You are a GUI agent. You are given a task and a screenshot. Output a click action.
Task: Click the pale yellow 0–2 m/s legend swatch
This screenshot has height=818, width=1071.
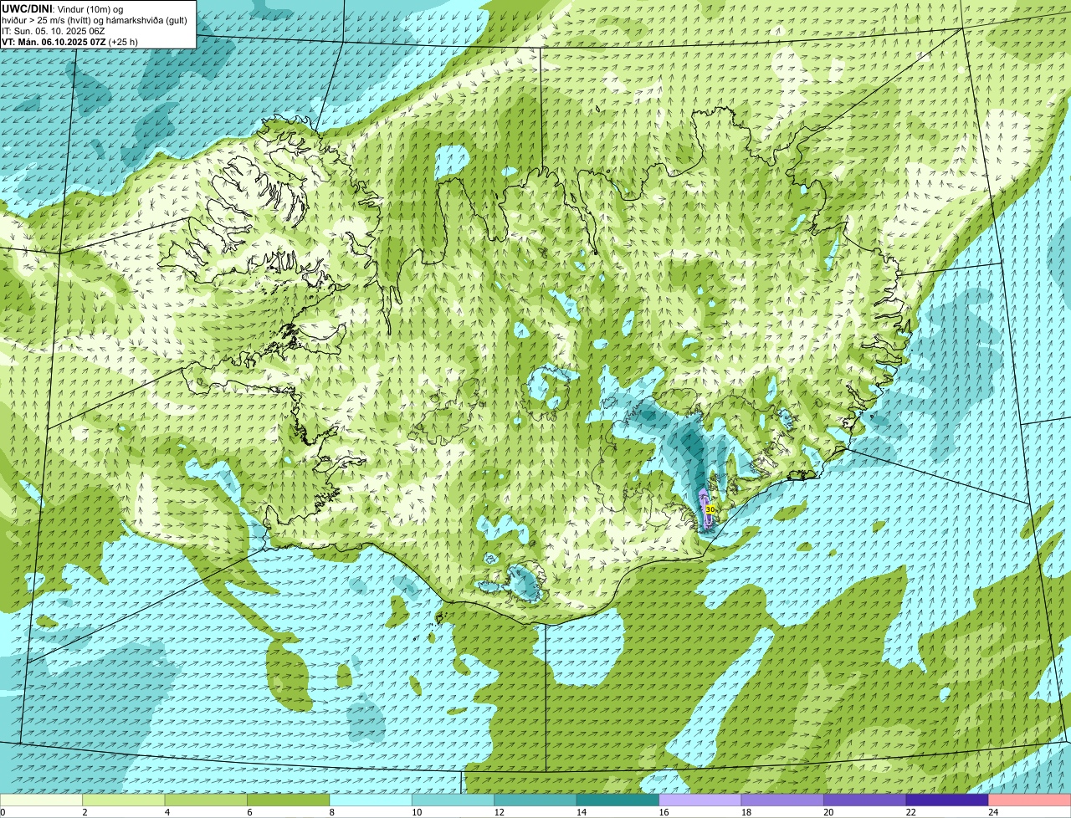click(x=42, y=800)
